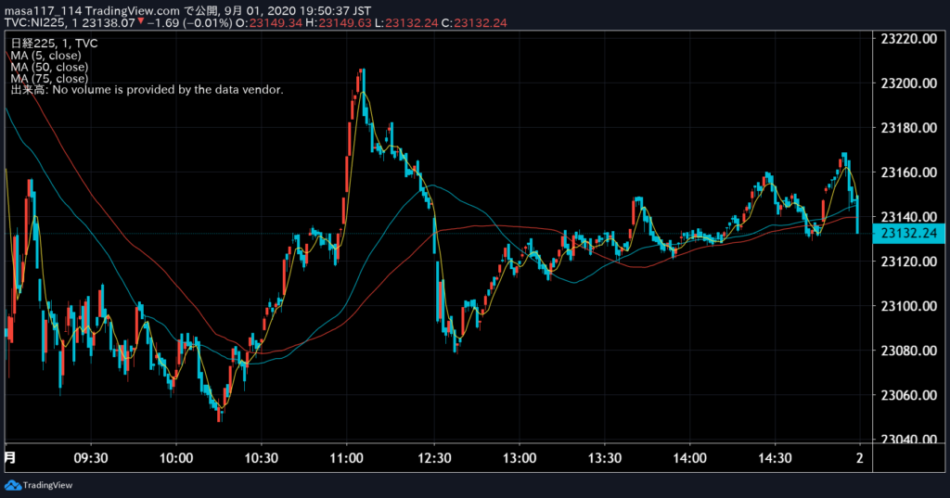950x498 pixels.
Task: Click the MA (5, close) indicator label
Action: coord(45,55)
